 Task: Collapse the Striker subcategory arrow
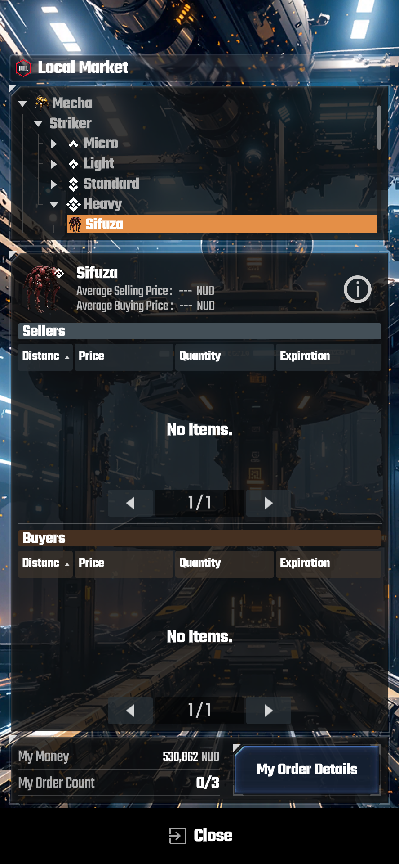[x=38, y=124]
